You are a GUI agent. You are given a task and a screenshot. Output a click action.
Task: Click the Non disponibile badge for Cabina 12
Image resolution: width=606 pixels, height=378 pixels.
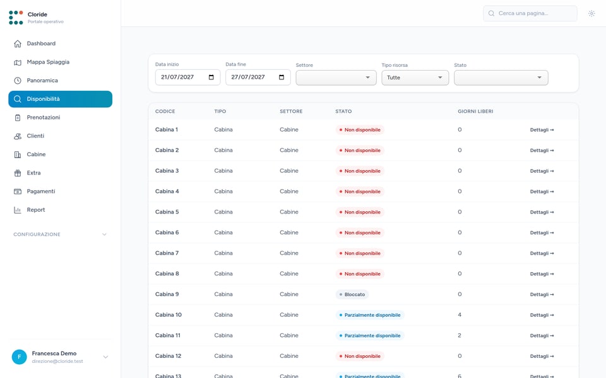[360, 357]
